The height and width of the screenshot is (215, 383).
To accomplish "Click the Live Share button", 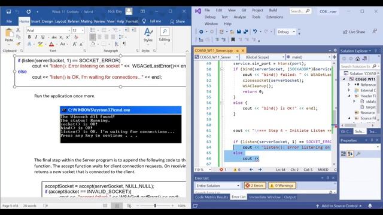I will pos(354,32).
